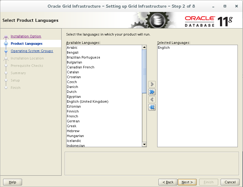This screenshot has width=243, height=187.
Task: Click the Setup step in sidebar
Action: [x=15, y=81]
